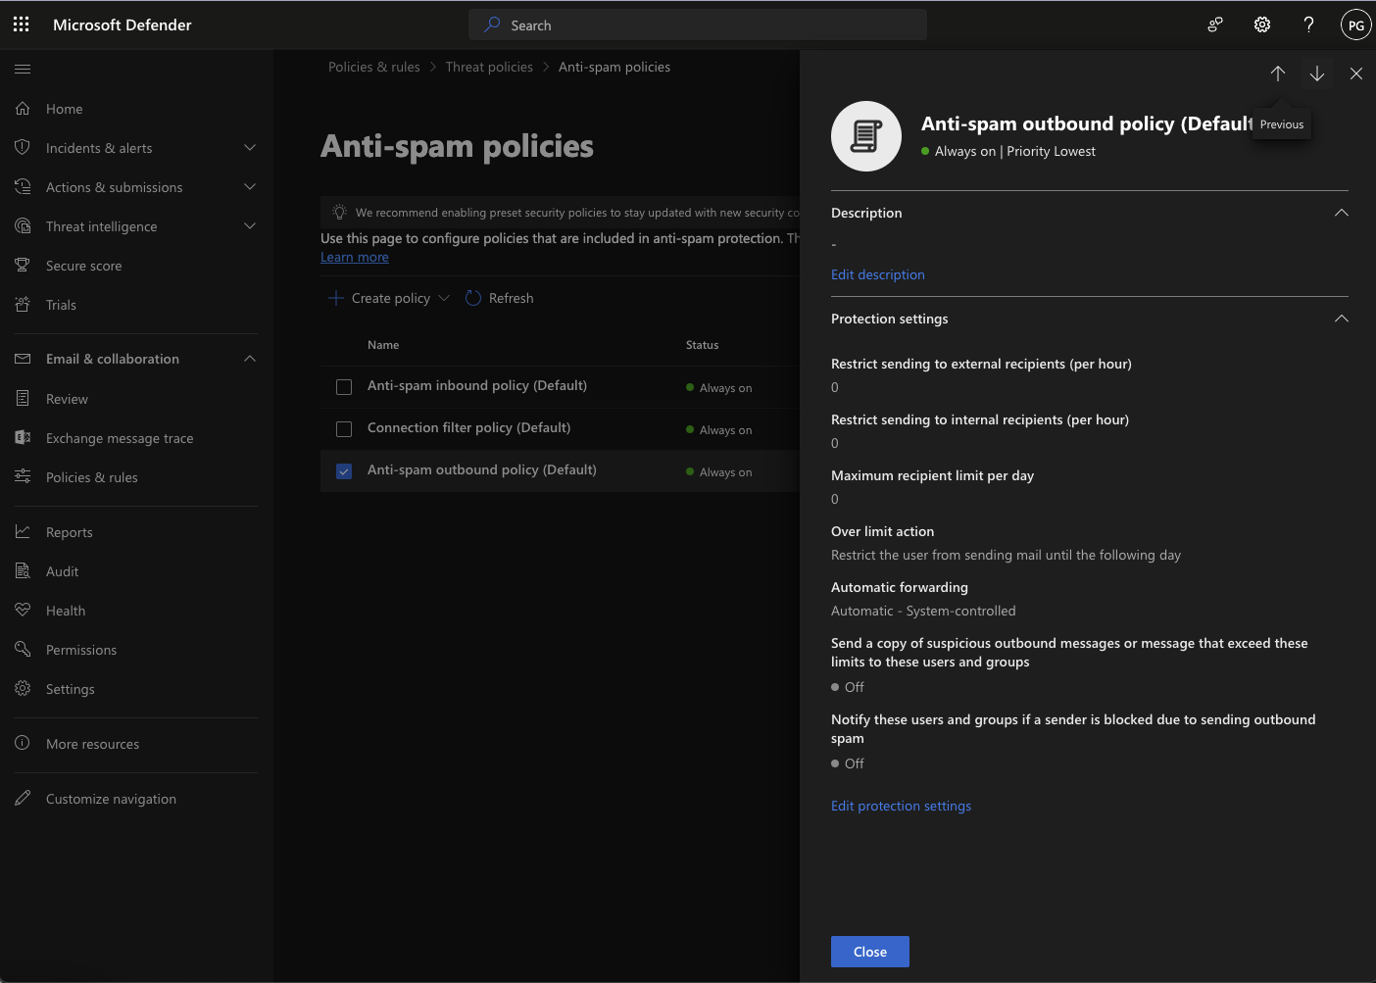This screenshot has width=1376, height=983.
Task: Click the Home house icon
Action: pos(23,109)
